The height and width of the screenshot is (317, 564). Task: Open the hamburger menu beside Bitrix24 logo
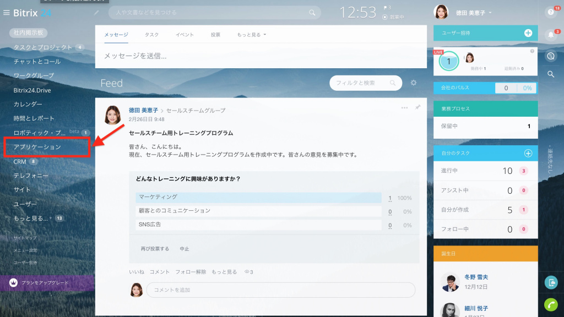coord(6,13)
